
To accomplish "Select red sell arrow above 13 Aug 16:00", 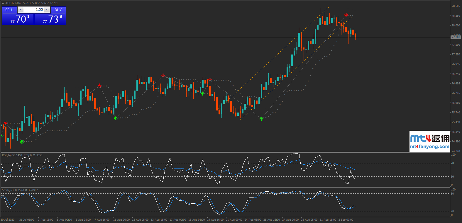I will click(x=163, y=76).
